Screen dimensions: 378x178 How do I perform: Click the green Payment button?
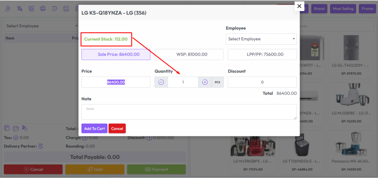point(157,170)
